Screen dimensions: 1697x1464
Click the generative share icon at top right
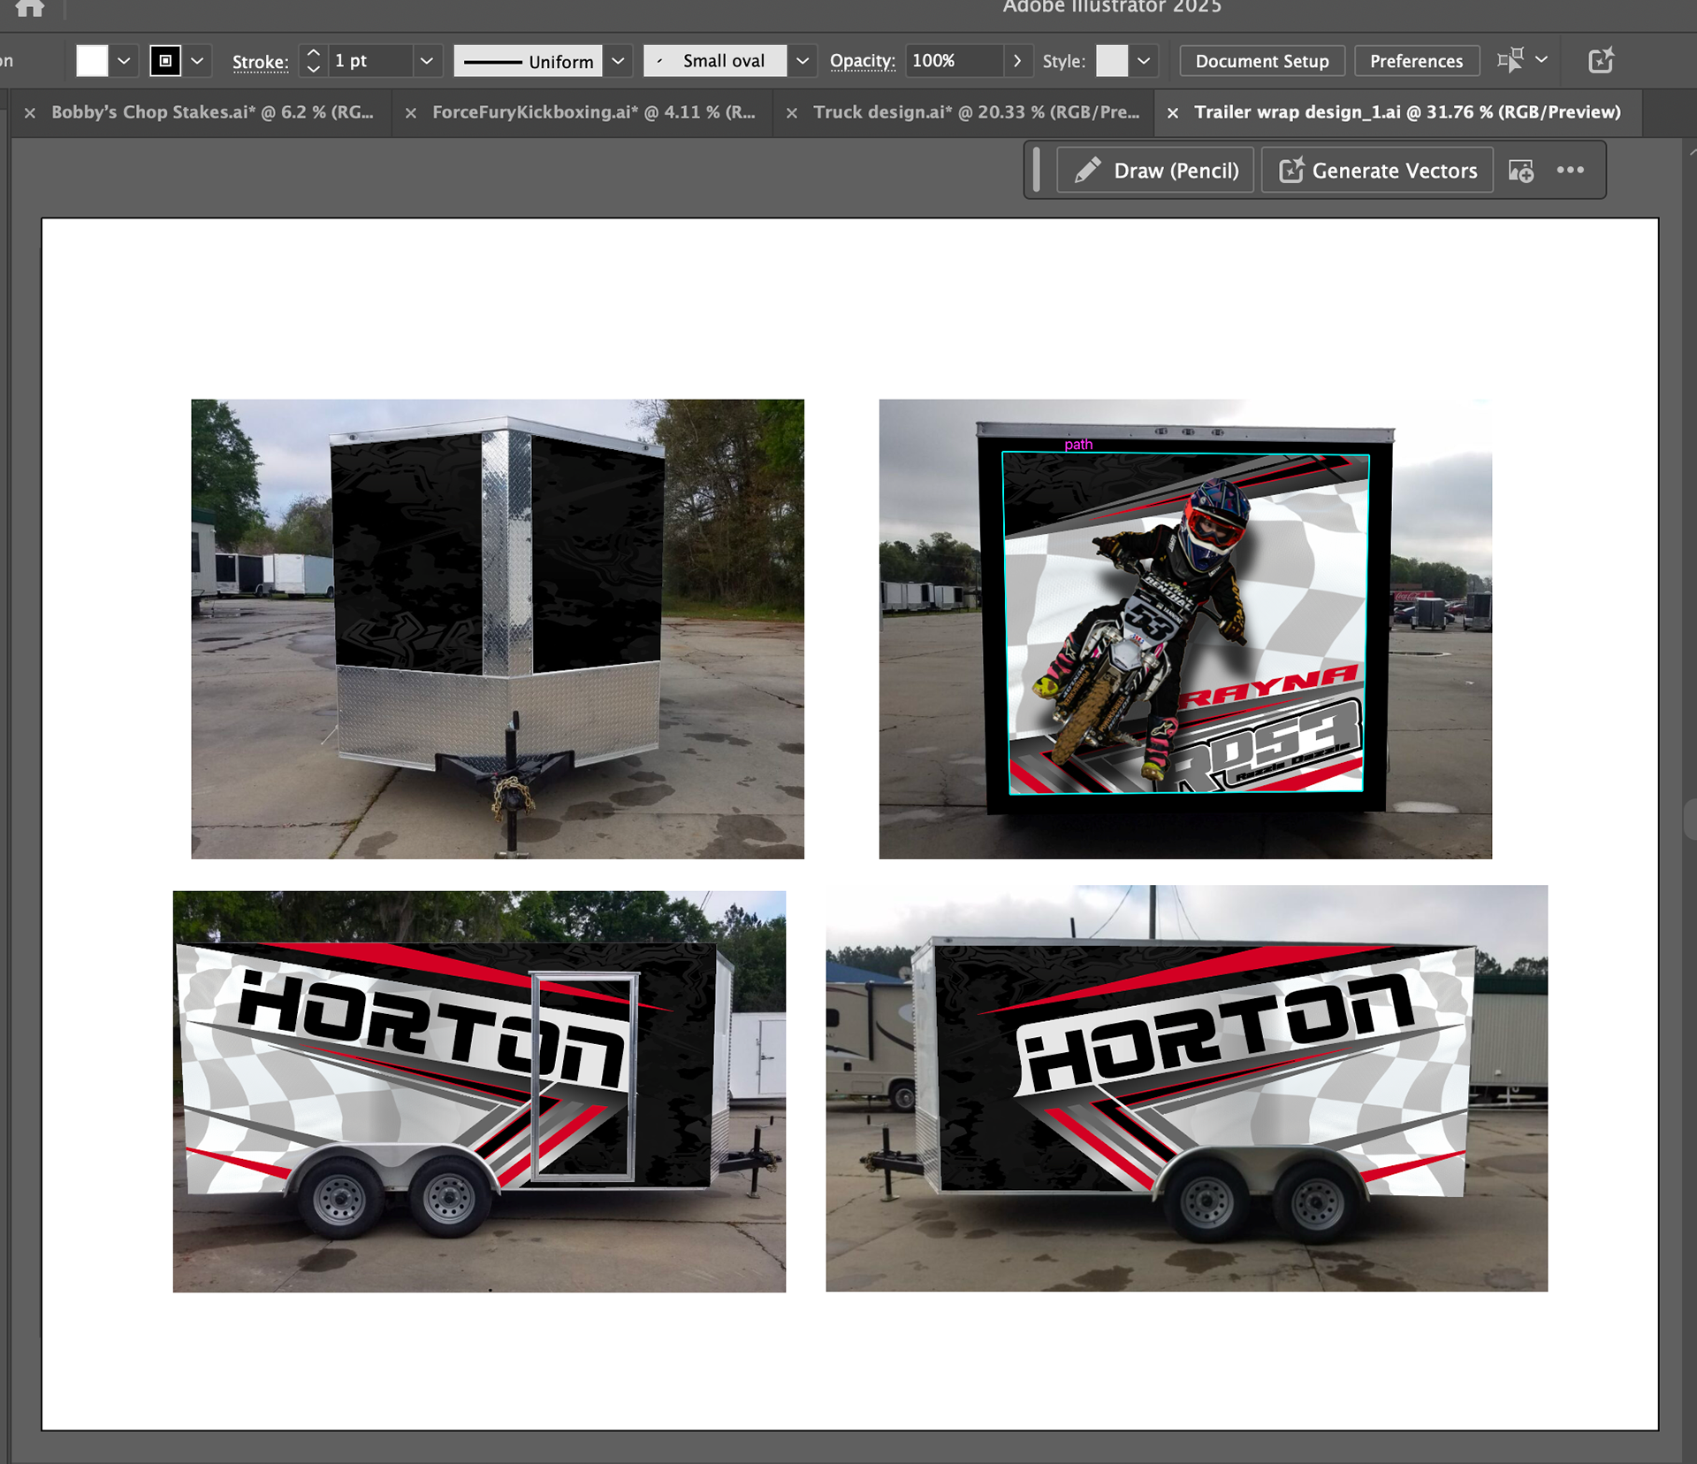click(x=1601, y=60)
